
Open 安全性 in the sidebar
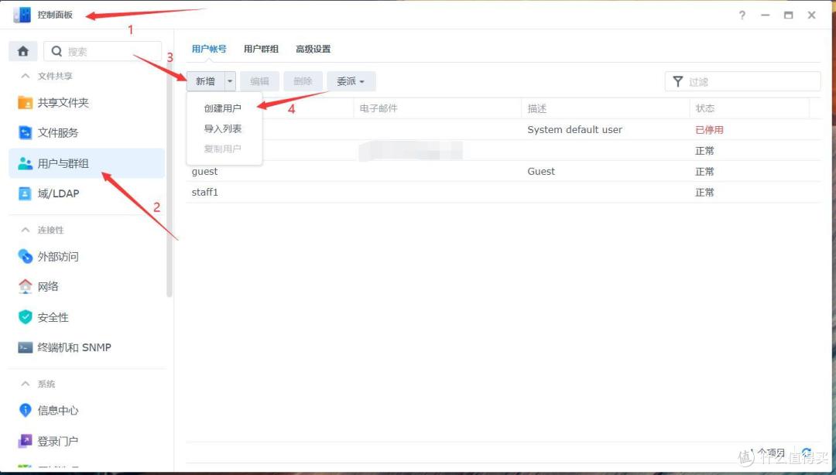pos(87,317)
